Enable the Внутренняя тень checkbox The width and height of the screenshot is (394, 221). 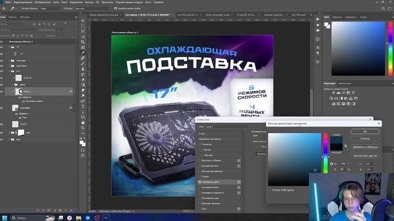[200, 166]
